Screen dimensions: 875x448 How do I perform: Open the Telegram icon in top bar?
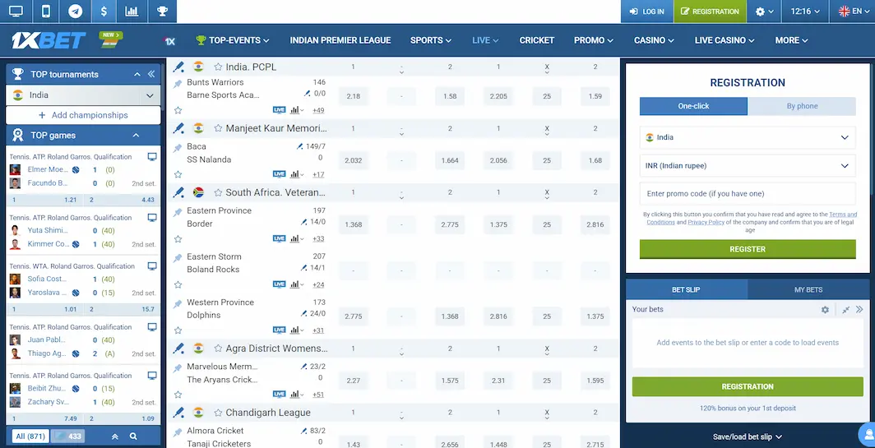(x=75, y=12)
